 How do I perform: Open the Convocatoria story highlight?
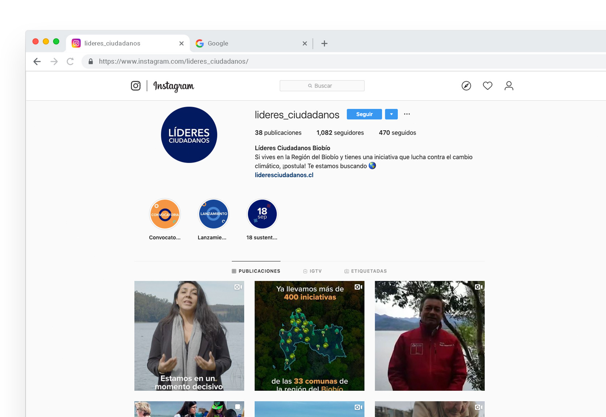[165, 214]
